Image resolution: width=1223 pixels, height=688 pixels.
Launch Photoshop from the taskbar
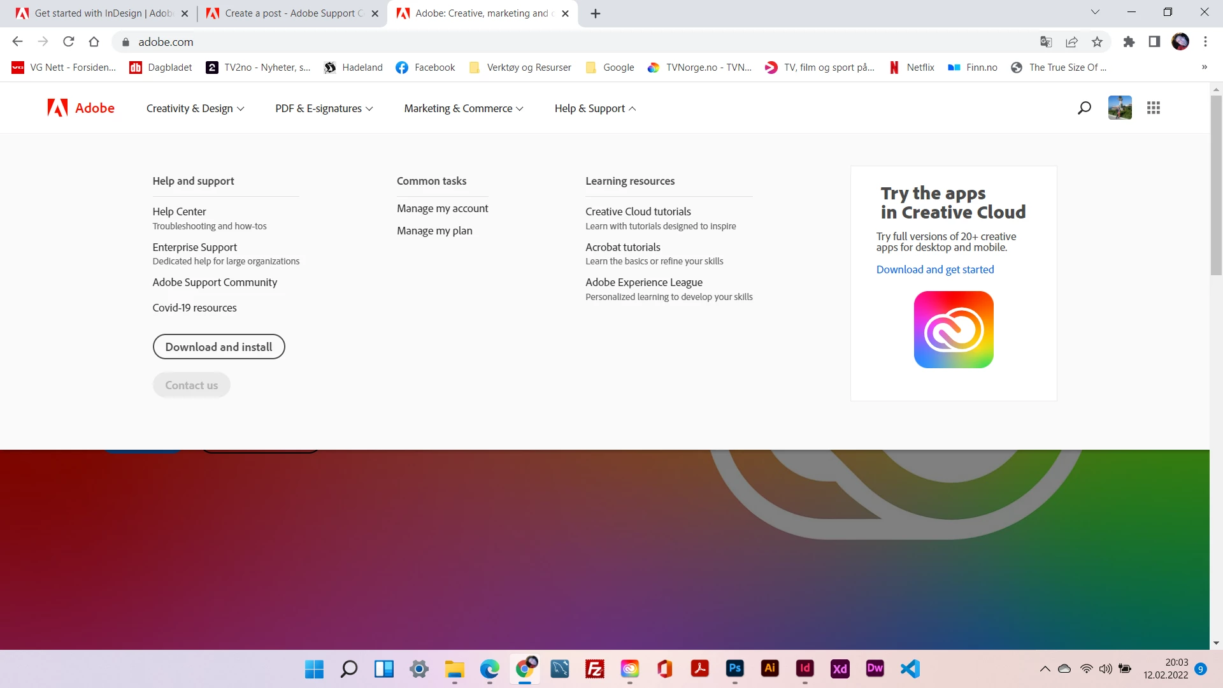734,668
